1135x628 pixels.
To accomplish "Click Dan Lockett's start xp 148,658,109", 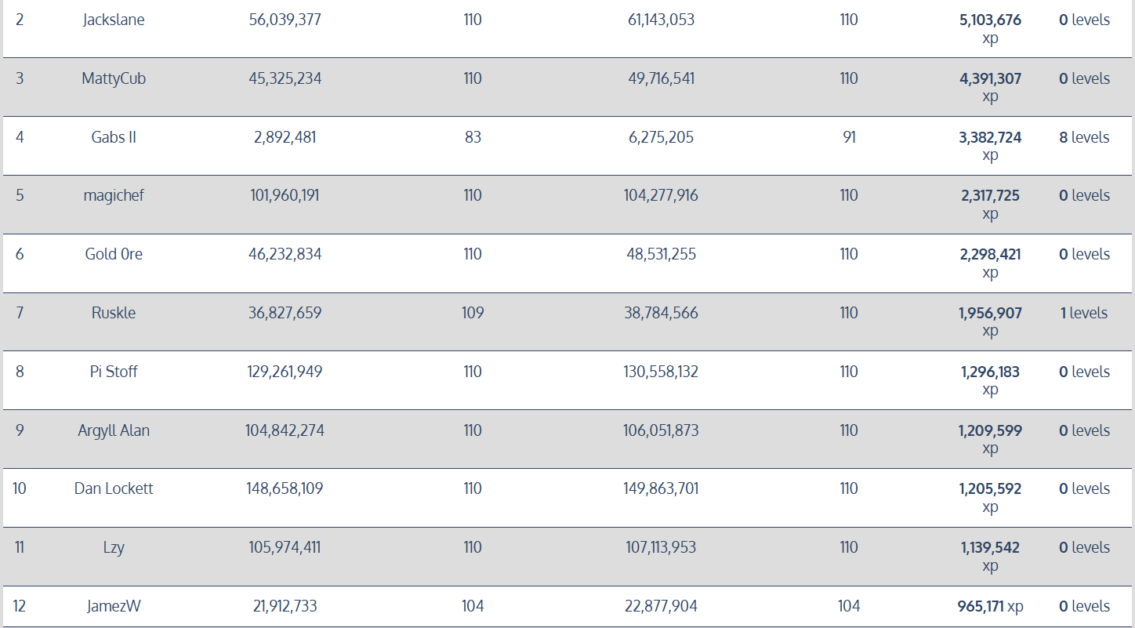I will pos(285,488).
